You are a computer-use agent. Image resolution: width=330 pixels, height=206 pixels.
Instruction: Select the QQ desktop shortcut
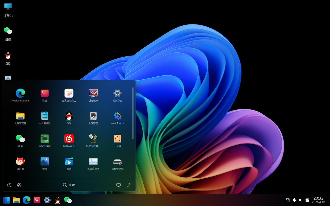pyautogui.click(x=8, y=58)
